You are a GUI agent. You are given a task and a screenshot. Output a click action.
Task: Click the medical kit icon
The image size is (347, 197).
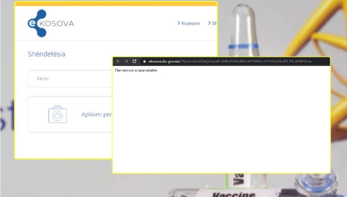pyautogui.click(x=58, y=114)
